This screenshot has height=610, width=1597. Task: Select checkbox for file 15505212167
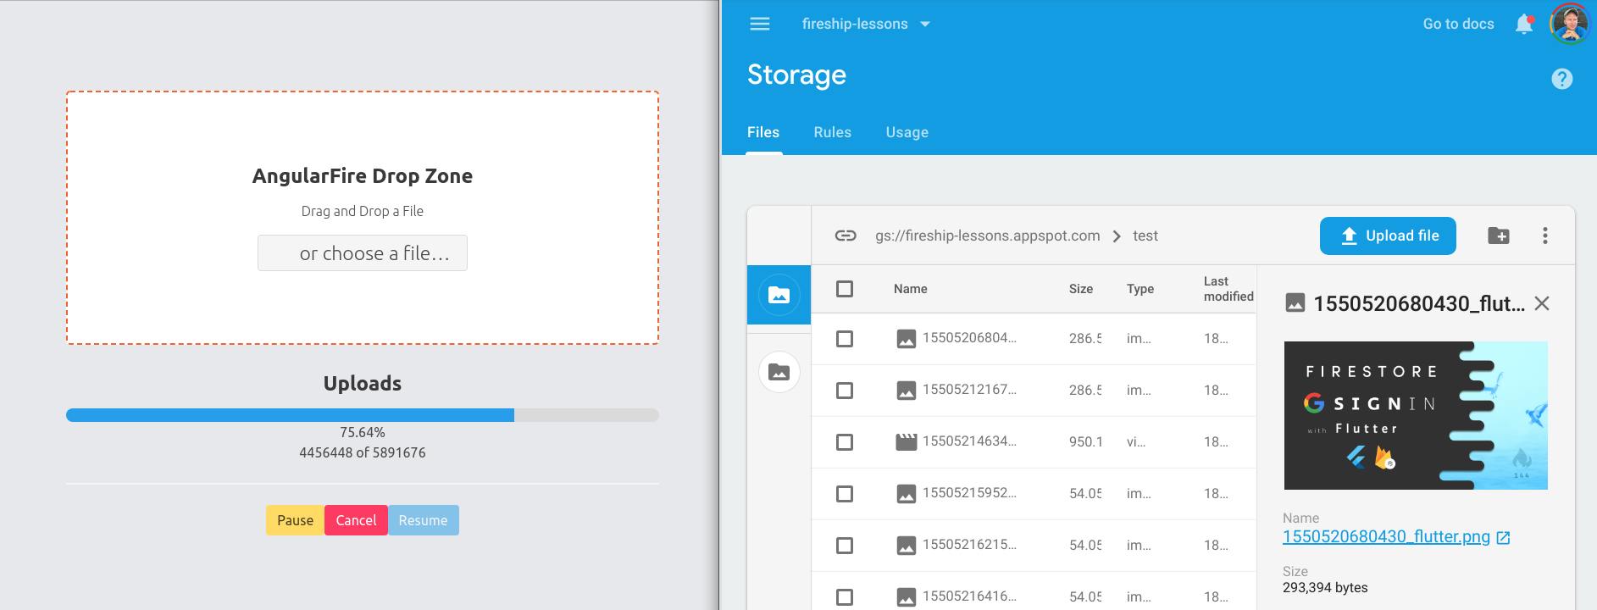click(844, 391)
